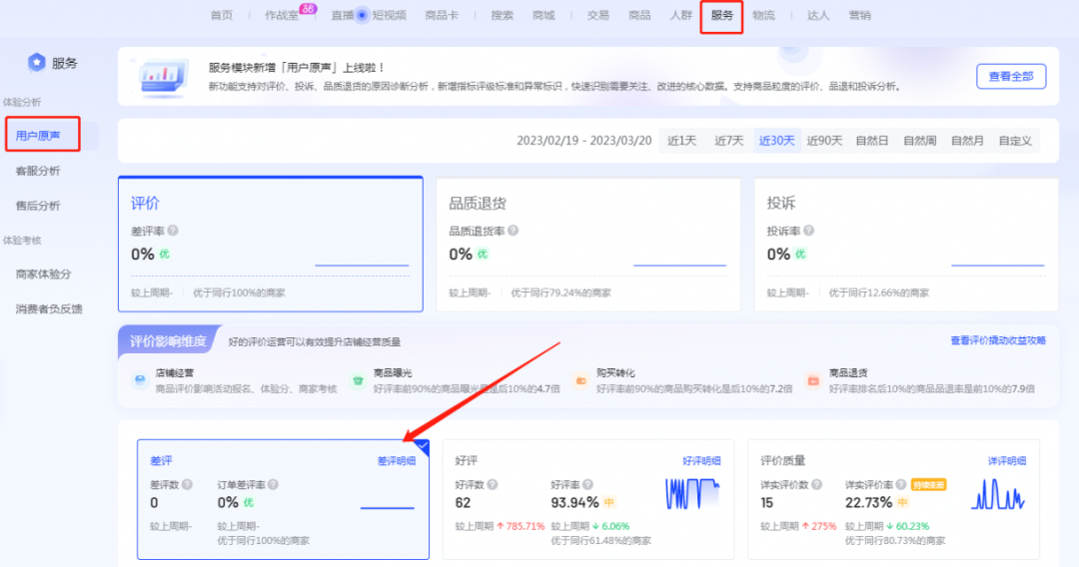1079x567 pixels.
Task: Click help icon next to 差评数
Action: click(187, 484)
